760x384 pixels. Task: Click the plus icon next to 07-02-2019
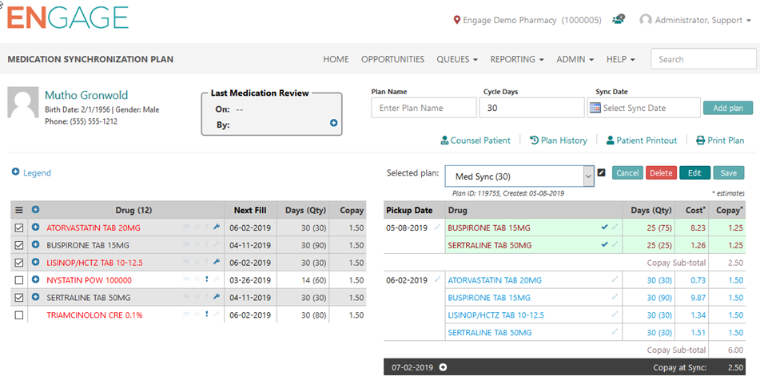point(443,367)
